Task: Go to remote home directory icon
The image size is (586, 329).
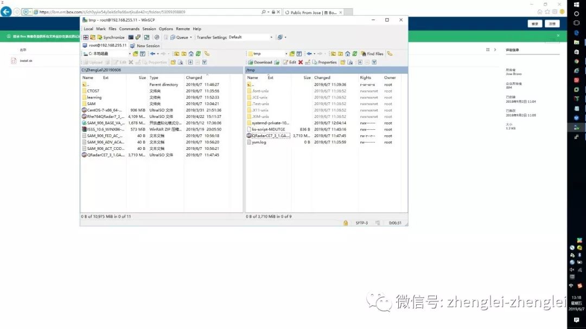Action: coord(348,54)
